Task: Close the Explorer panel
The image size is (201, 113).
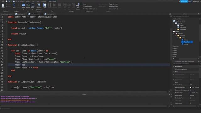Action: point(200,14)
